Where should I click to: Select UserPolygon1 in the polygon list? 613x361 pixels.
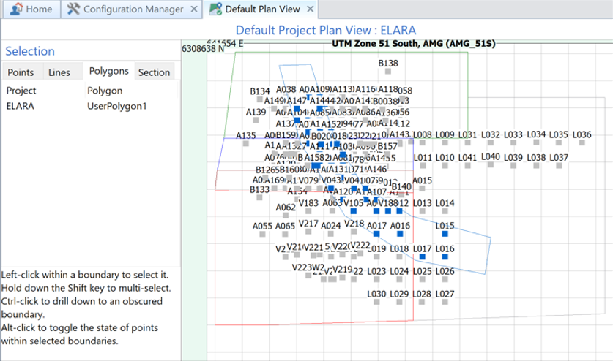coord(117,105)
